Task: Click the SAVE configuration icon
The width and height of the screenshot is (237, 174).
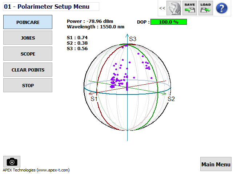Action: coord(189,8)
